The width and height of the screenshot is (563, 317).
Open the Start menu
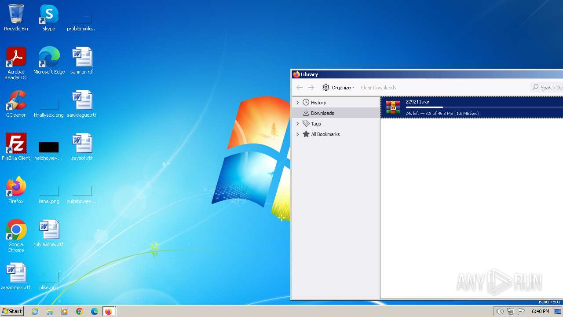point(12,311)
